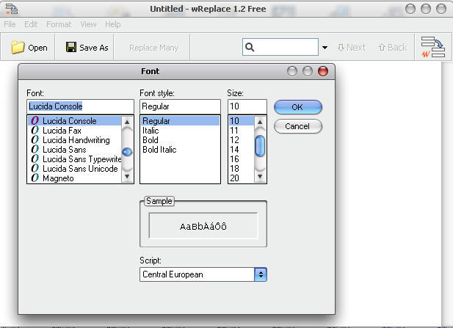This screenshot has height=328, width=453.
Task: Click the Back search arrow button
Action: pos(392,48)
